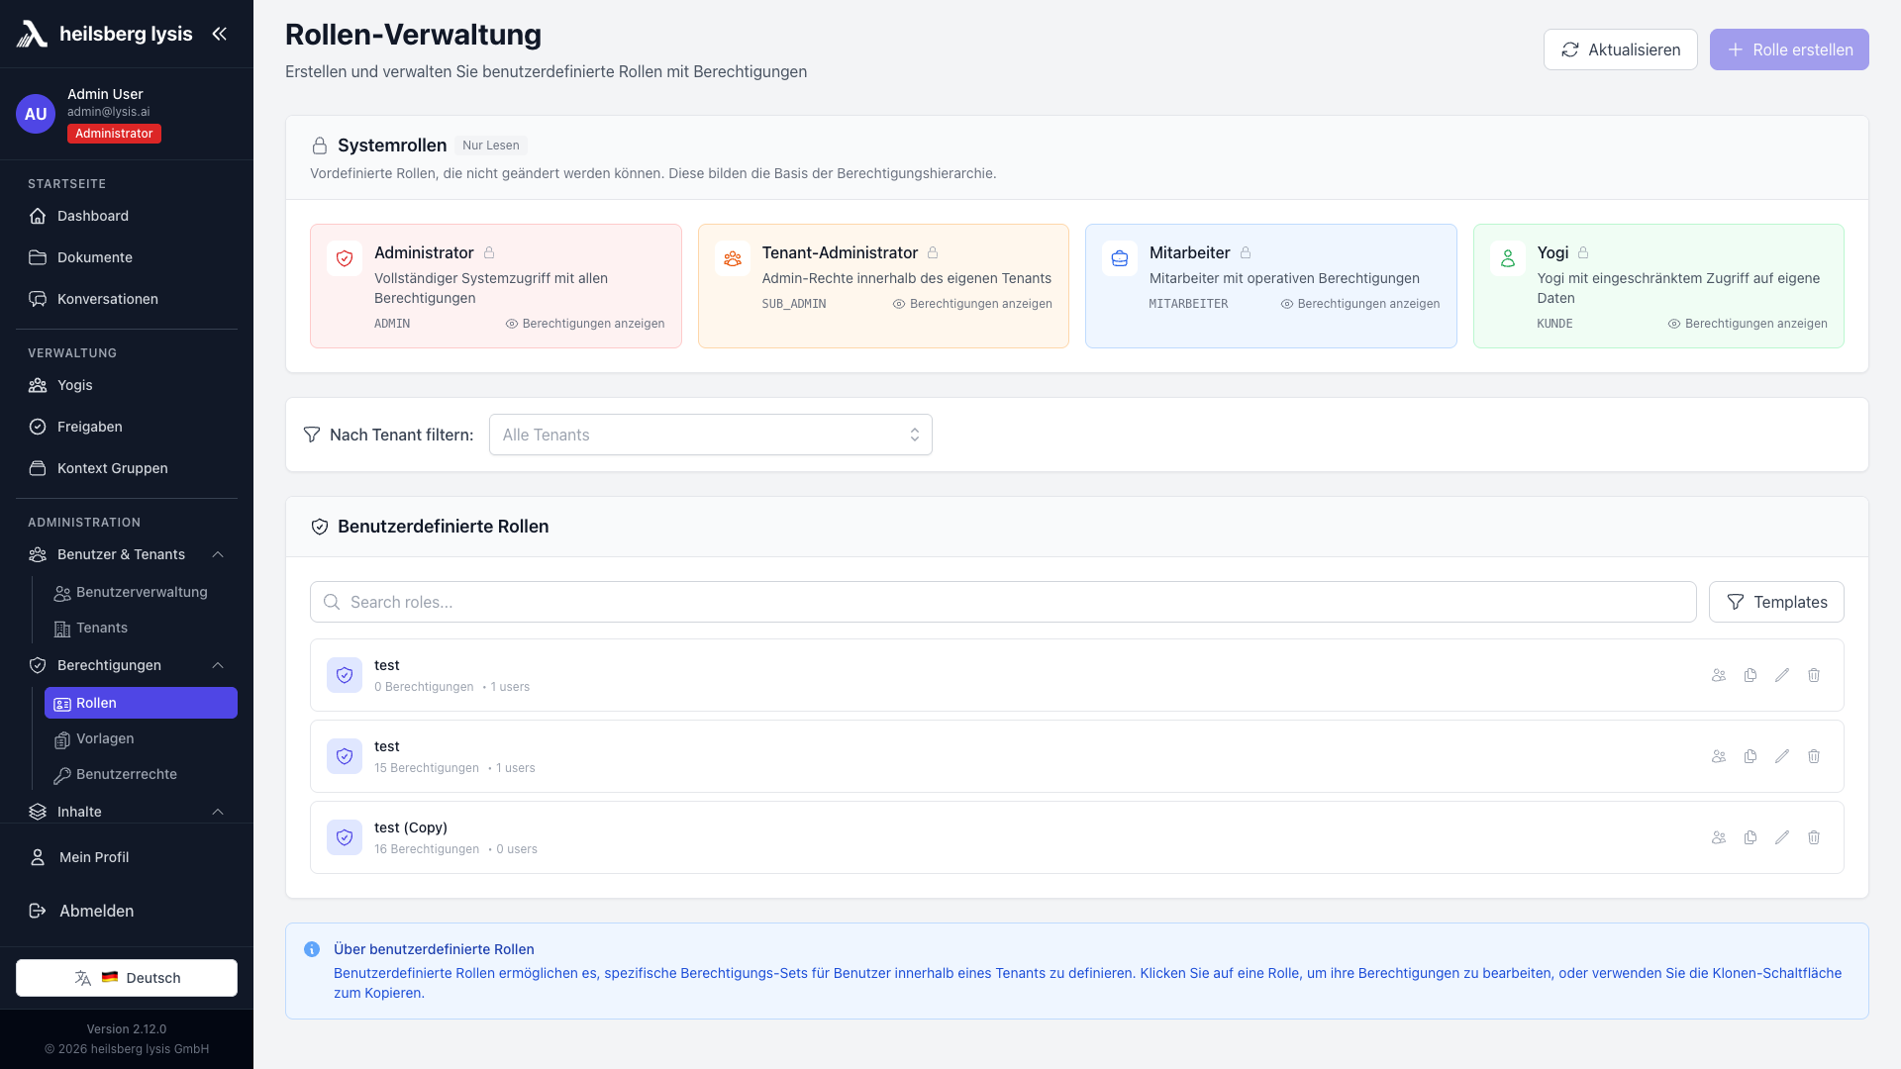Click the 'Nur Lesen' badge
Screen dimensions: 1901x1069
click(491, 146)
